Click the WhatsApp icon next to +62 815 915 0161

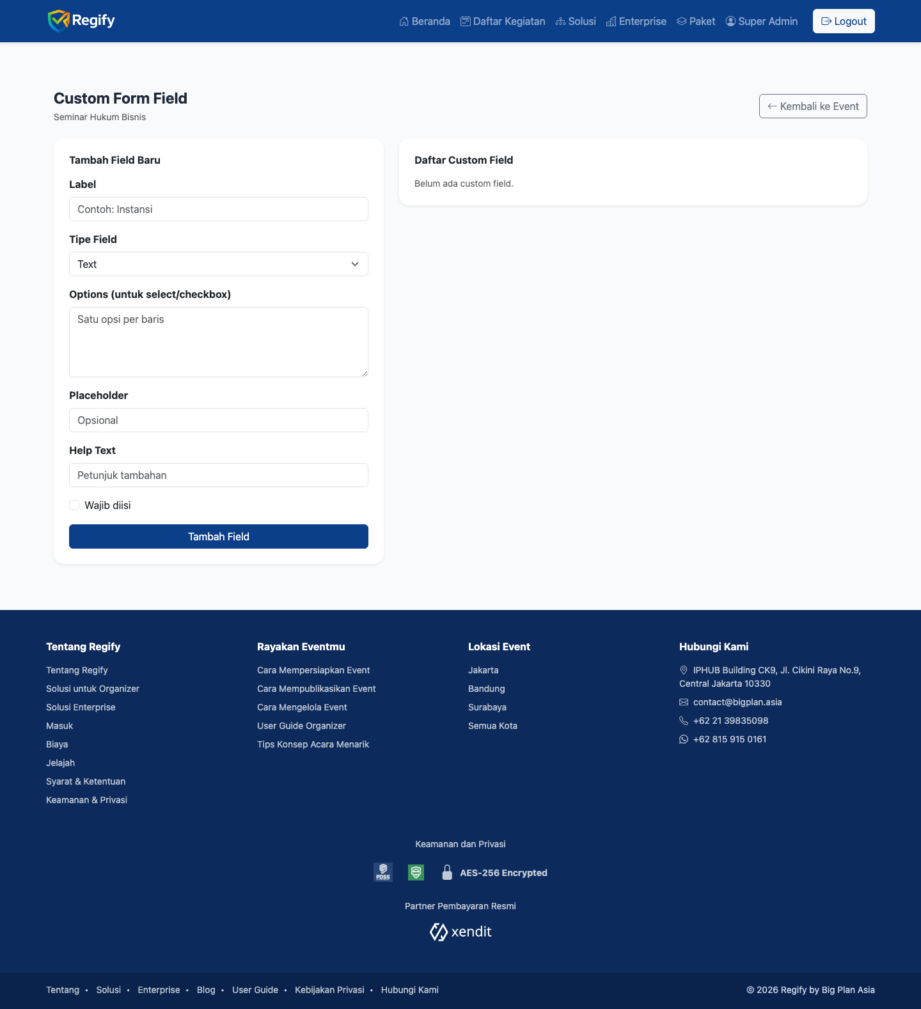684,739
